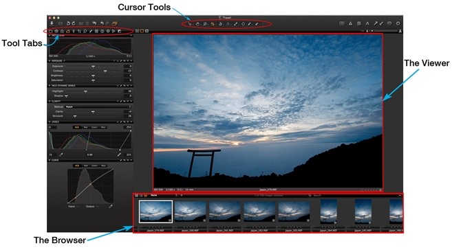The height and width of the screenshot is (250, 452).
Task: Switch browser to filmstrip view (orange icon)
Action: 146,196
